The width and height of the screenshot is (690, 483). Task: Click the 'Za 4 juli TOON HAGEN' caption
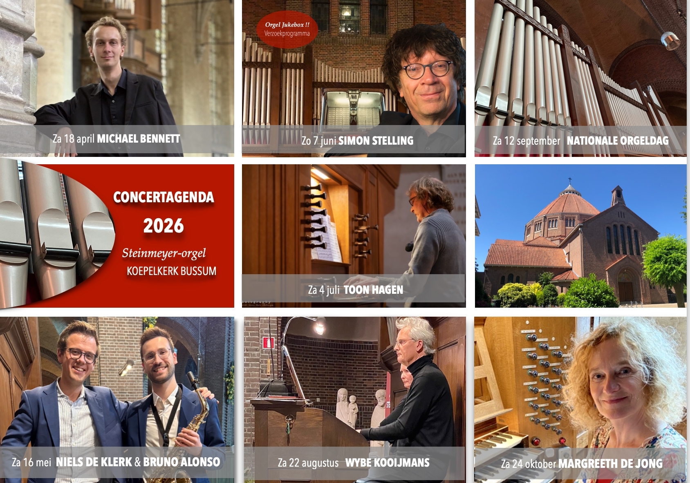(x=355, y=290)
